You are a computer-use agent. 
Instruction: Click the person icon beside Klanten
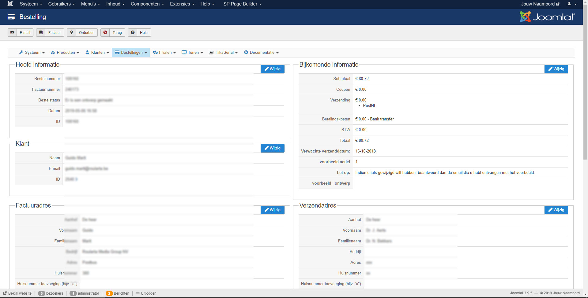[x=87, y=52]
